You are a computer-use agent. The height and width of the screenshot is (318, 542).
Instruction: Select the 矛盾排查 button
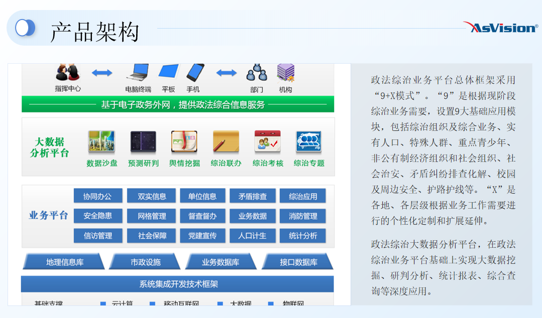pos(253,196)
